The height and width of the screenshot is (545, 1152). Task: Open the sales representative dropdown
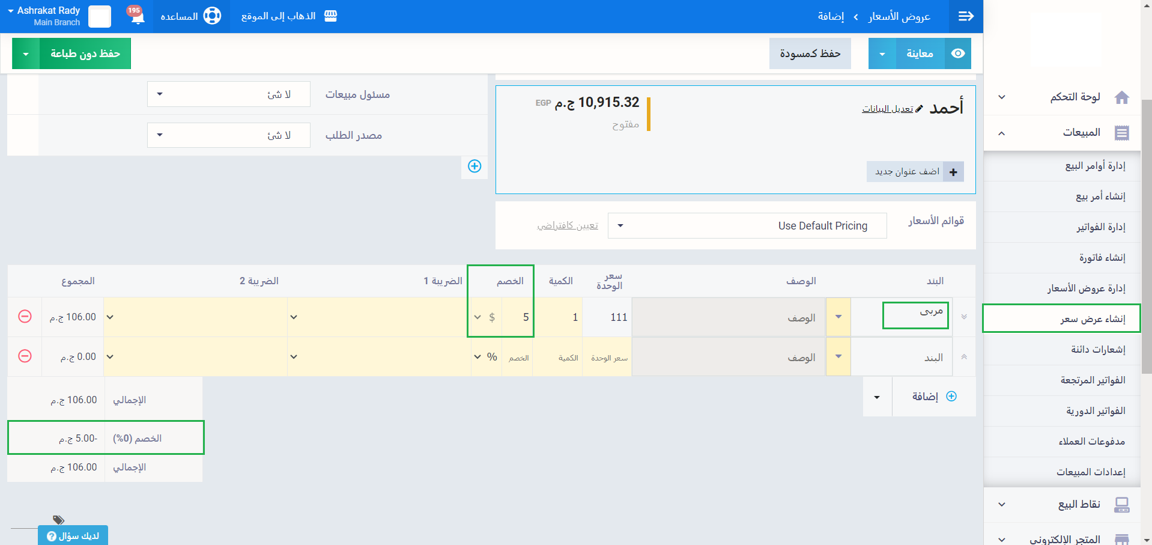(x=228, y=94)
